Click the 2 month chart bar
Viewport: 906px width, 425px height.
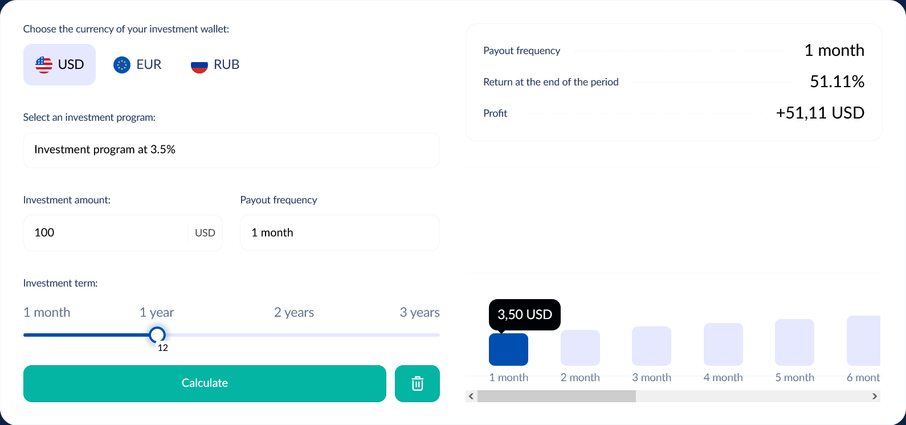580,348
